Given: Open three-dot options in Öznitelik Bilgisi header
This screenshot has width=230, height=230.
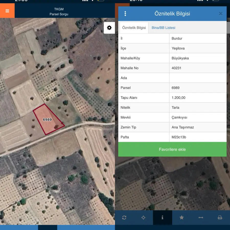Looking at the screenshot, I should click(x=125, y=14).
